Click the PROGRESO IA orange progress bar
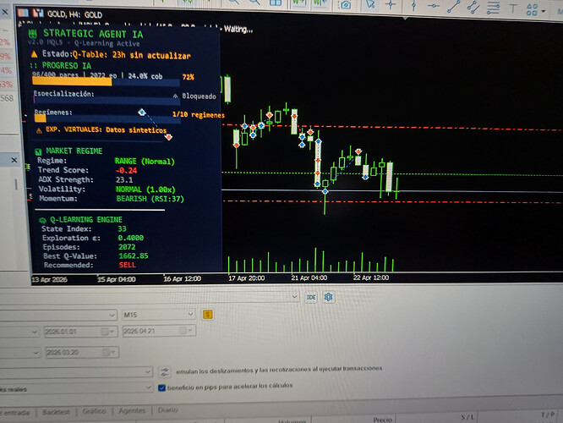 tap(107, 82)
